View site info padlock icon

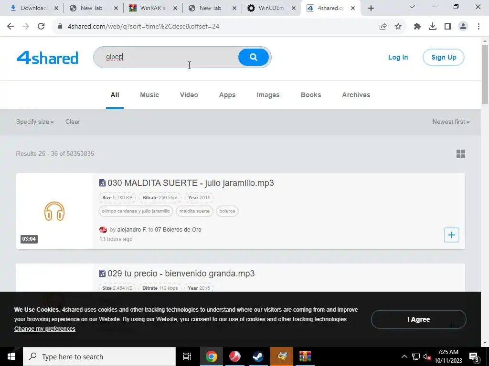click(x=60, y=27)
